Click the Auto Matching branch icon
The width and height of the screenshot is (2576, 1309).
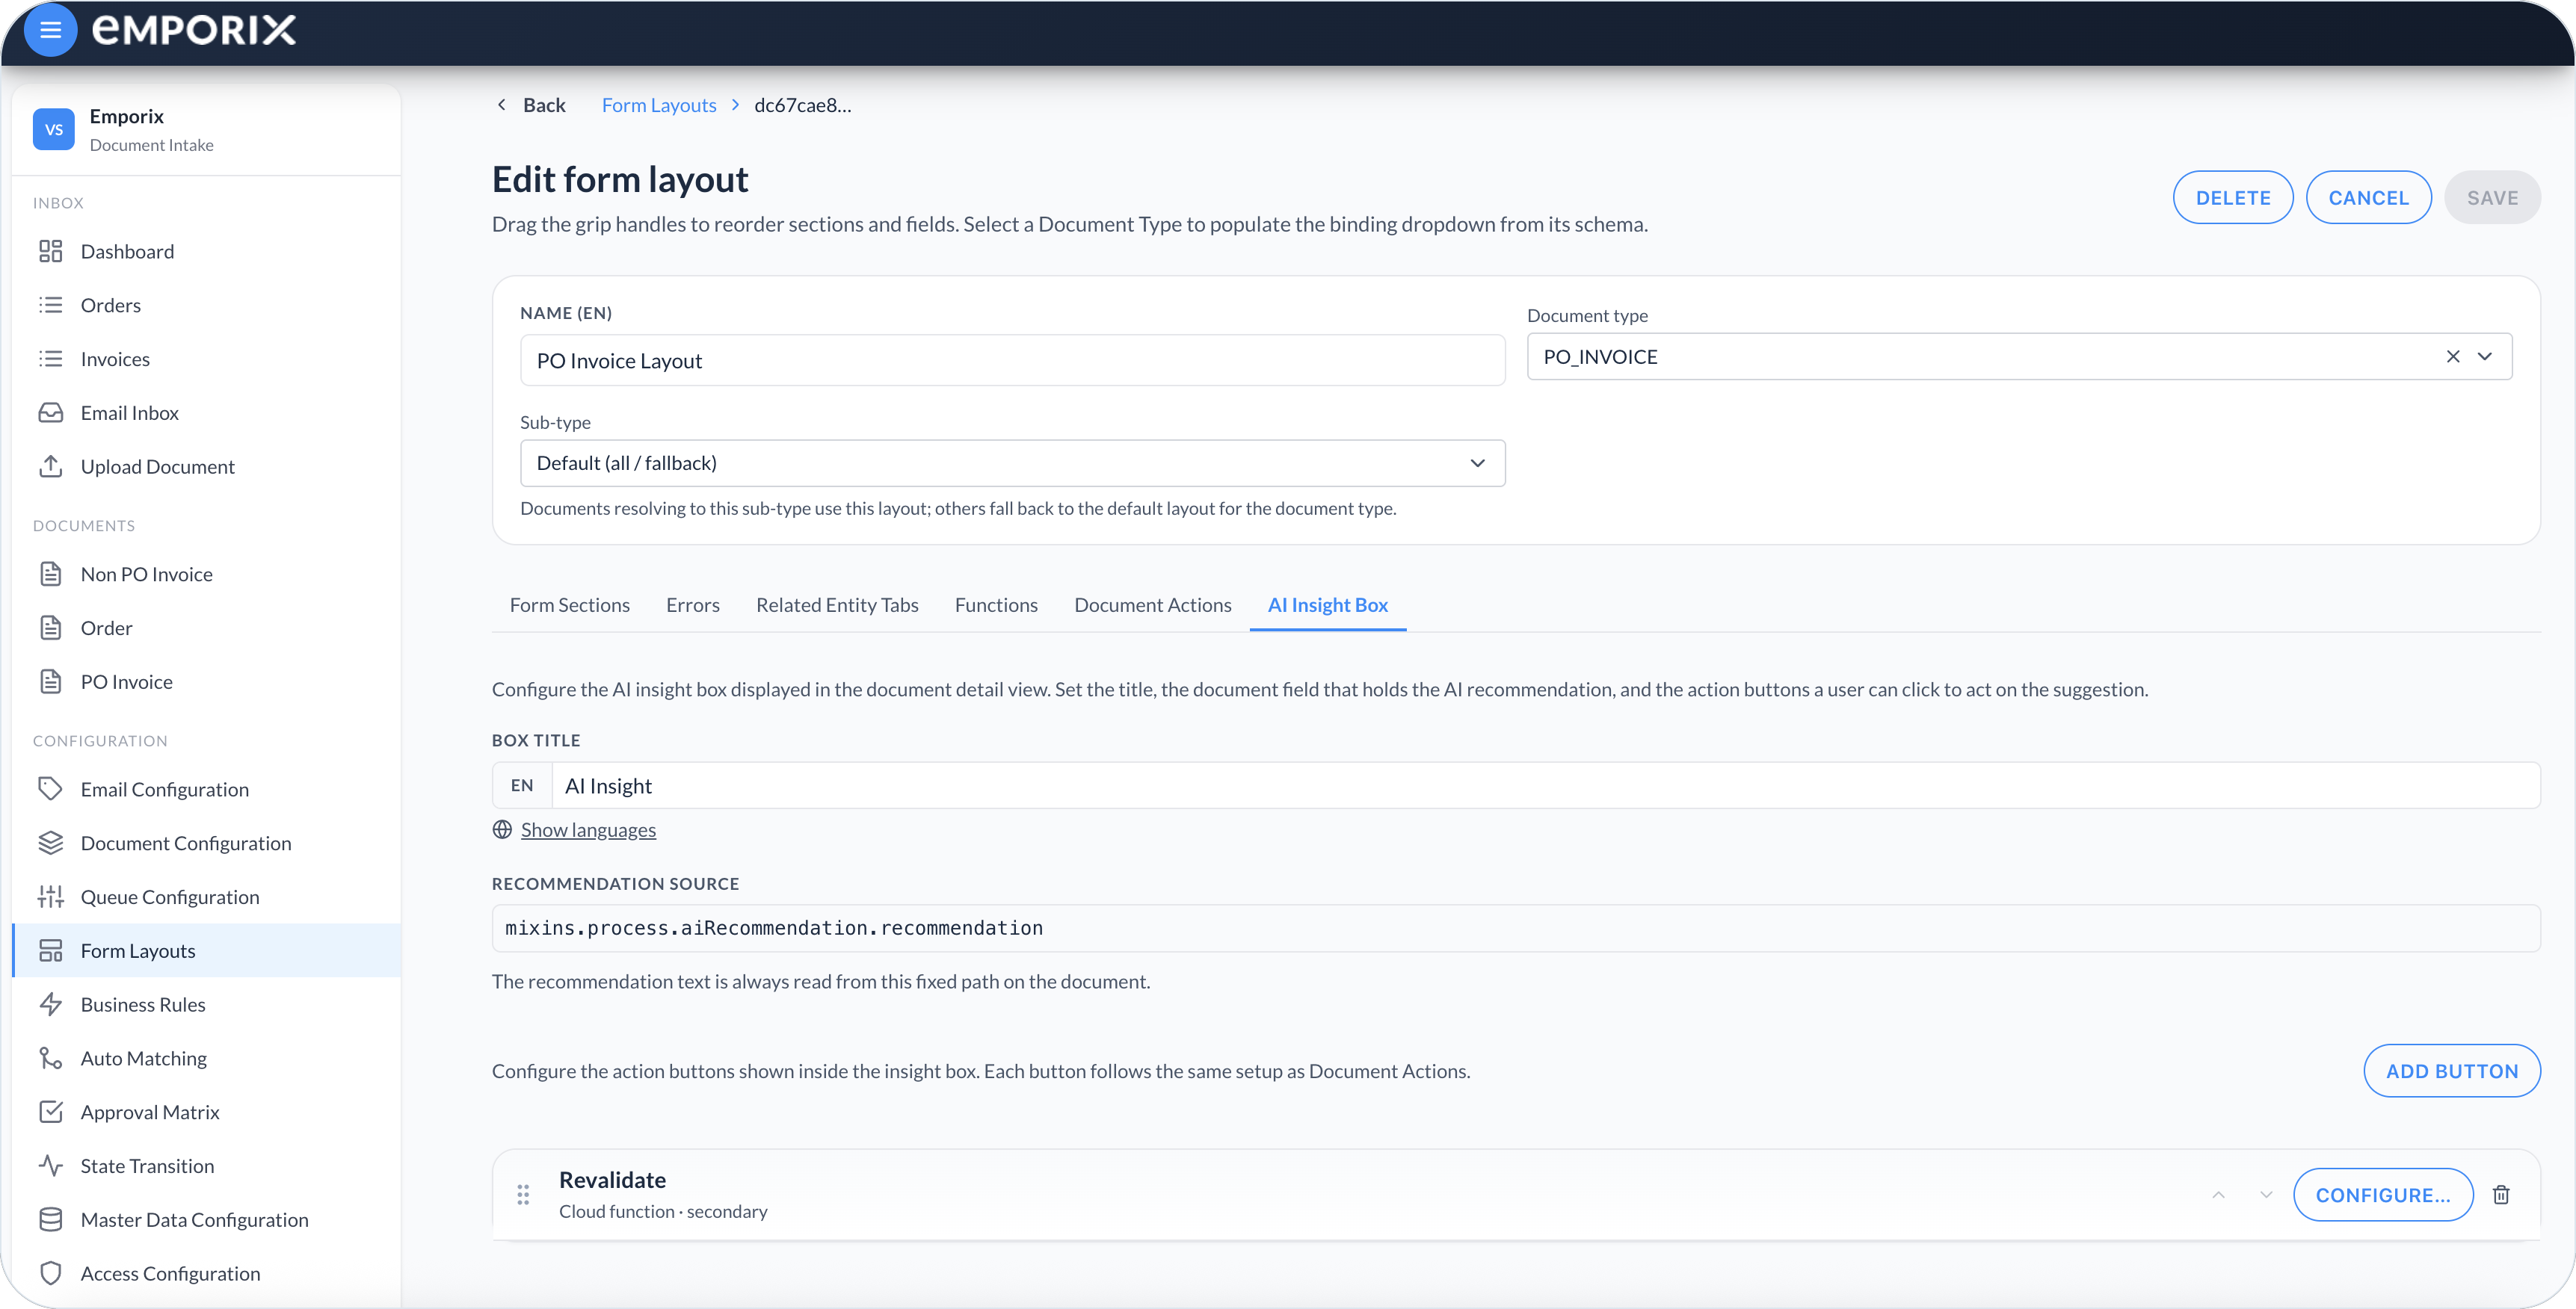(50, 1058)
